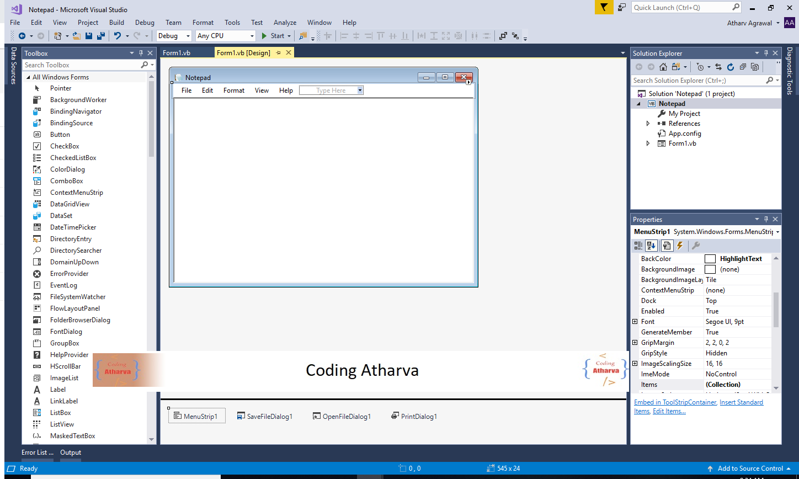
Task: Click the Pending Changes Filter clock icon
Action: pyautogui.click(x=700, y=67)
